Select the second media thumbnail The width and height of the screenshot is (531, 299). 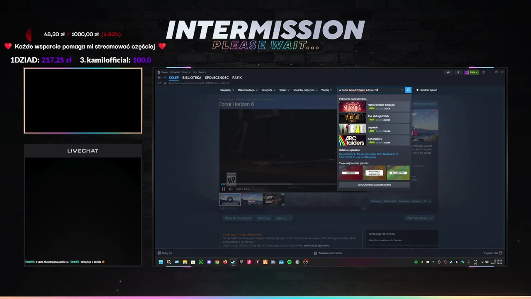252,199
